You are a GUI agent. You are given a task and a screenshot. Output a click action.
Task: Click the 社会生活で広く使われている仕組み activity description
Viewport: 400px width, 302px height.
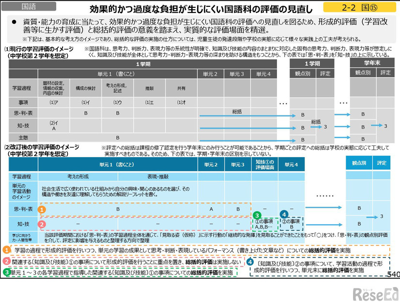(116, 191)
